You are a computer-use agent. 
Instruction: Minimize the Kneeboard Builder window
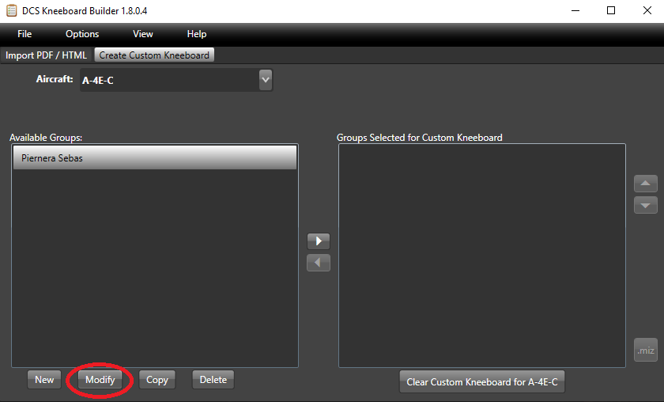(575, 10)
